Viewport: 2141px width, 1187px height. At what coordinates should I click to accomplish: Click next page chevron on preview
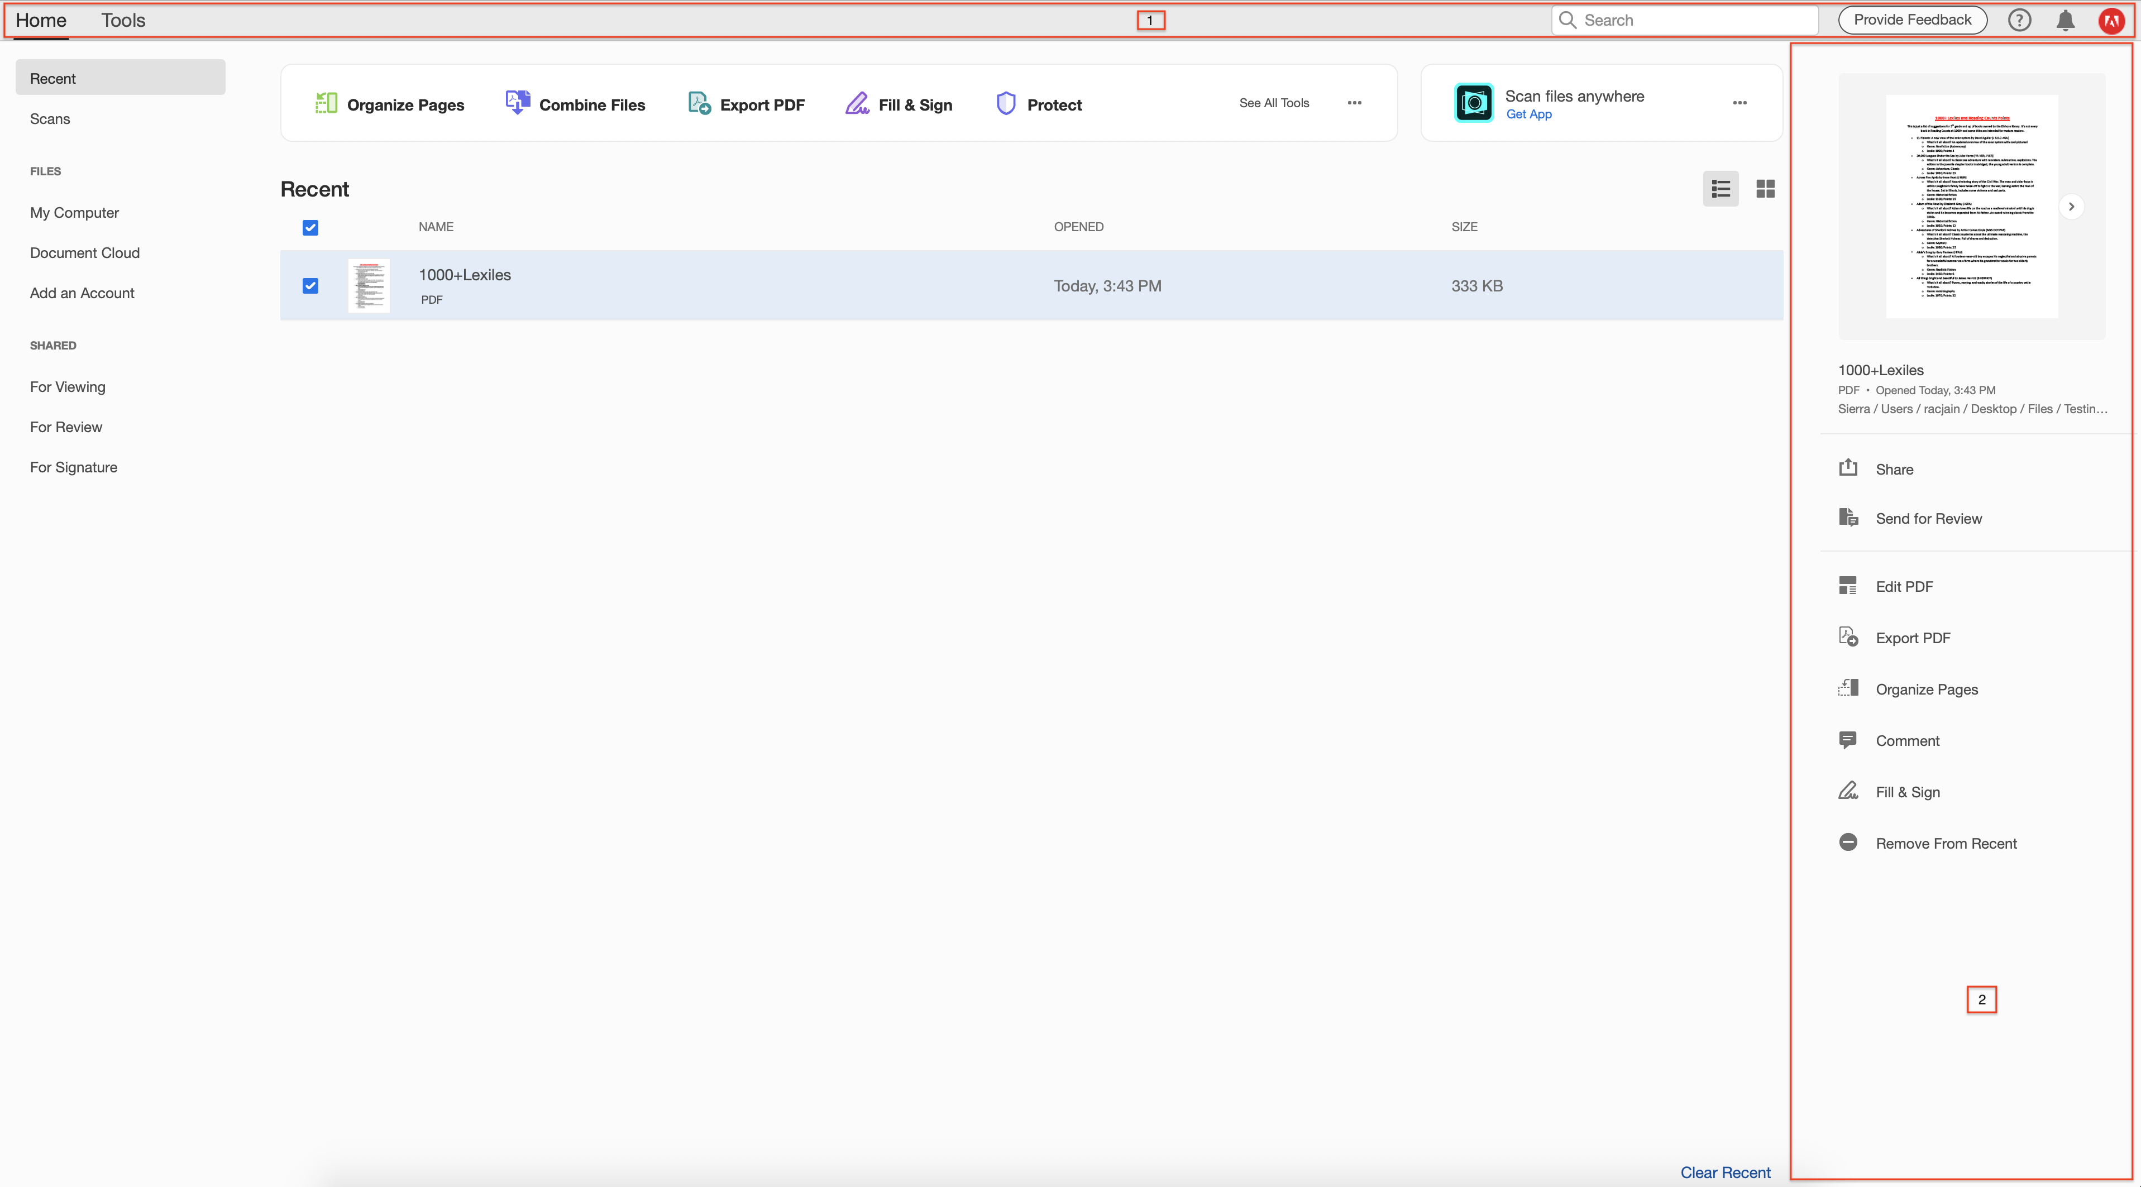click(2071, 206)
